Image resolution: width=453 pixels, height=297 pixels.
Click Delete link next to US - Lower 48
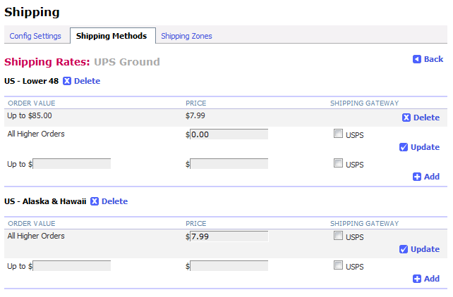87,81
